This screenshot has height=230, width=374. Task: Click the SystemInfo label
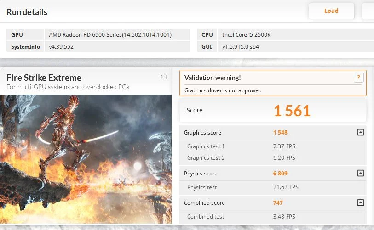click(x=25, y=47)
